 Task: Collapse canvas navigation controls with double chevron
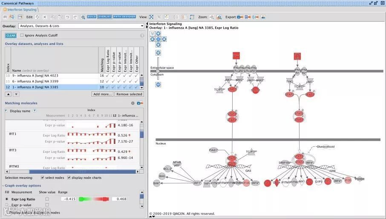(x=153, y=34)
